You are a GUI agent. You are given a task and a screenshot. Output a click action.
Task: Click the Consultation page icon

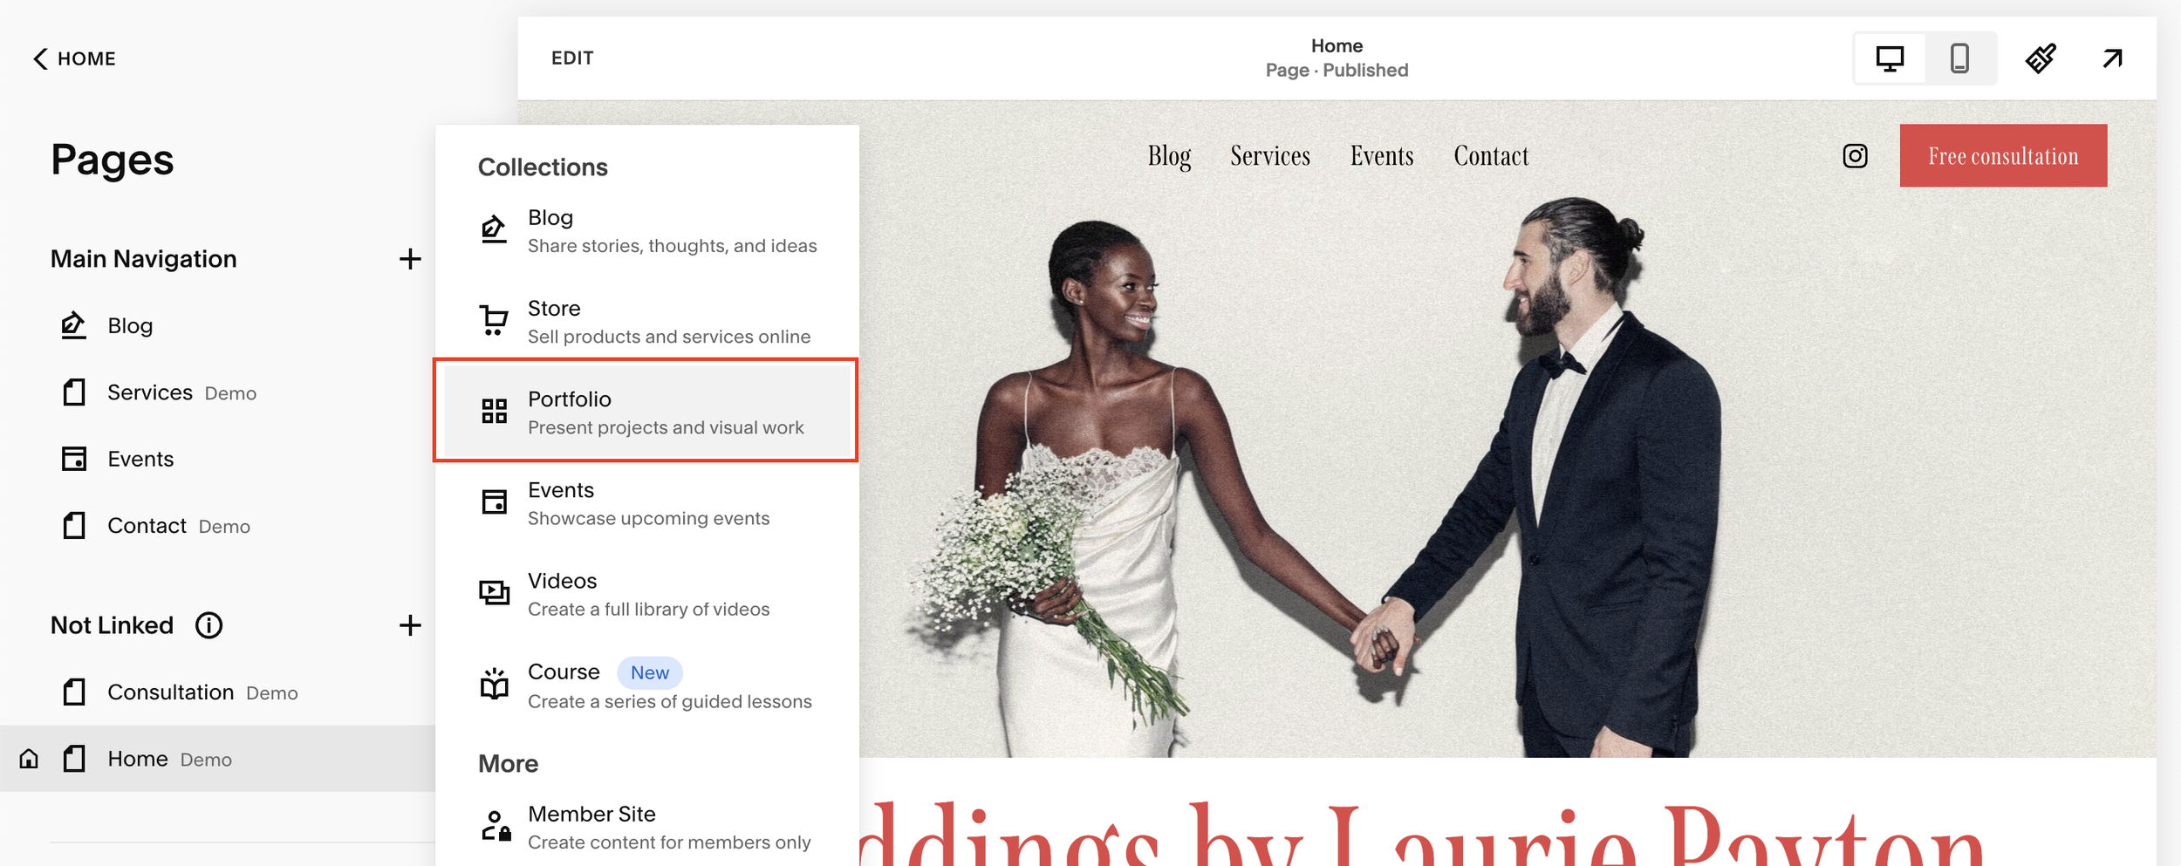pos(74,692)
